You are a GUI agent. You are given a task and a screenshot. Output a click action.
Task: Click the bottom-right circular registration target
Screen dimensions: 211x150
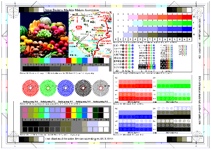pos(197,136)
